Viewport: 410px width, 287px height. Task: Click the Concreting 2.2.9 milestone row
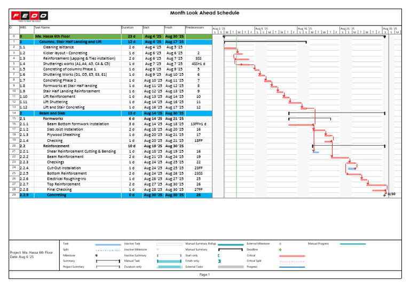click(111, 195)
